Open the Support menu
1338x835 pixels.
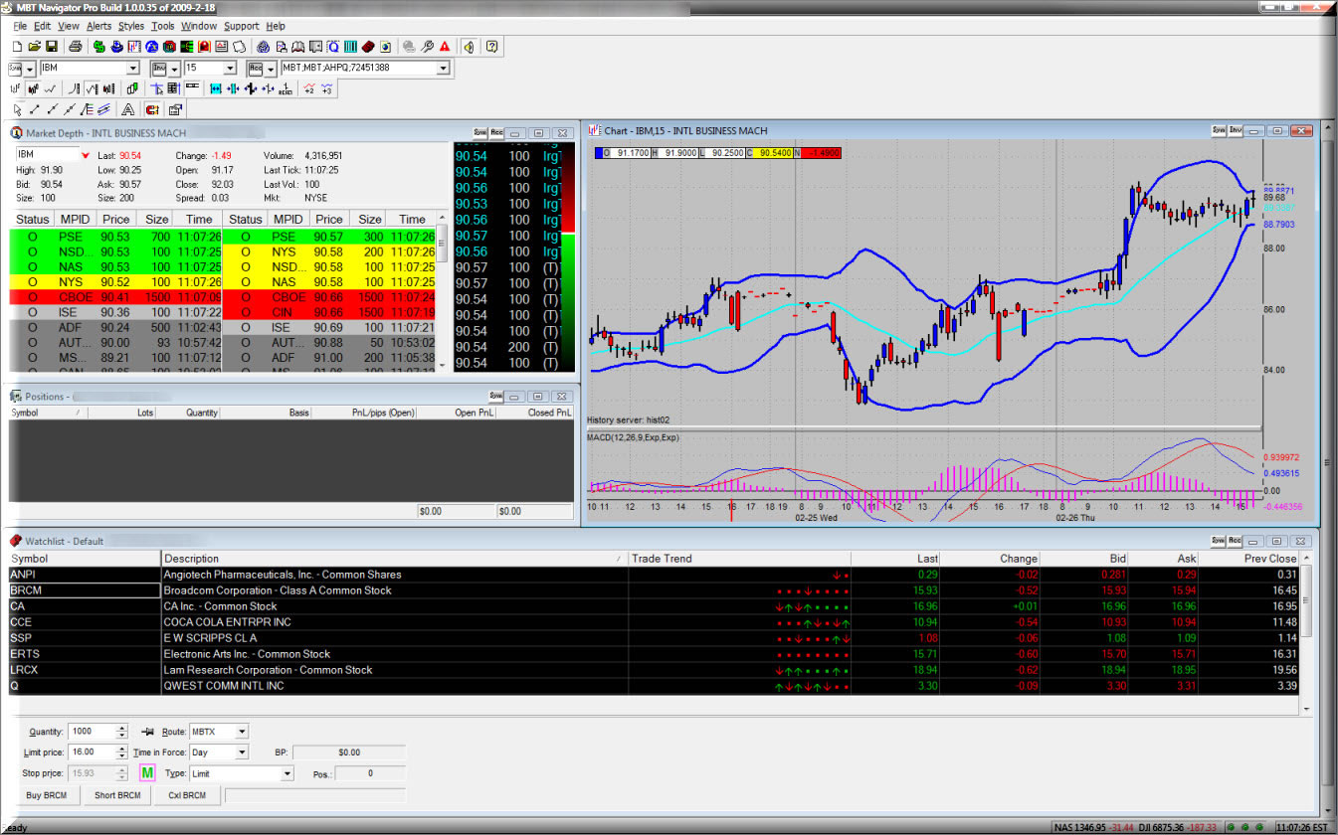tap(241, 26)
